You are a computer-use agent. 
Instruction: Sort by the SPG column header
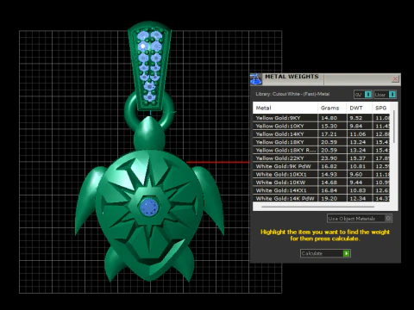pyautogui.click(x=381, y=108)
